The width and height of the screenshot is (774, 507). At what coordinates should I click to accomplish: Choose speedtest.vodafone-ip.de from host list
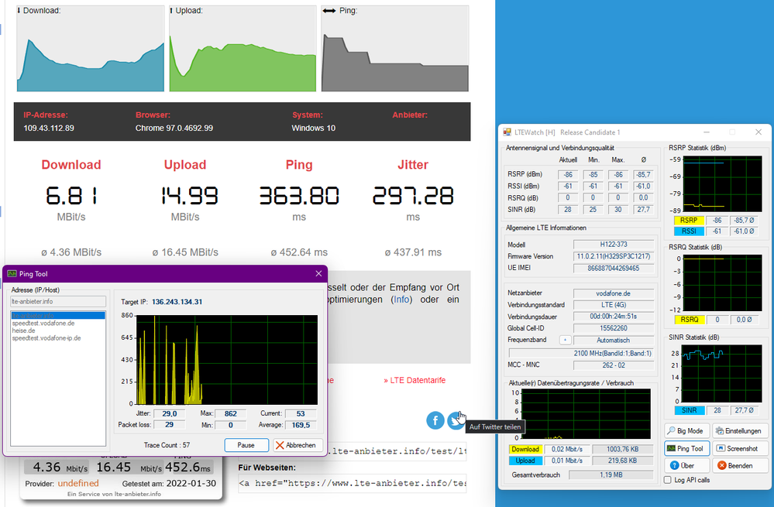click(x=46, y=338)
